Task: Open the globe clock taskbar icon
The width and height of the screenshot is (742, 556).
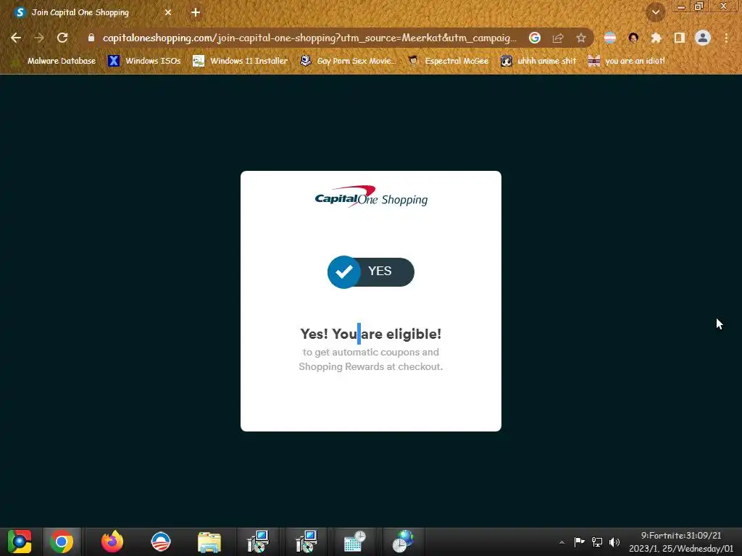Action: click(403, 542)
